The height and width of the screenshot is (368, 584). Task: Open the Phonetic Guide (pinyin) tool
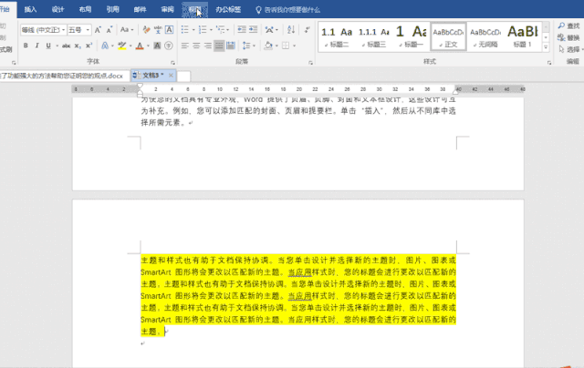[158, 30]
